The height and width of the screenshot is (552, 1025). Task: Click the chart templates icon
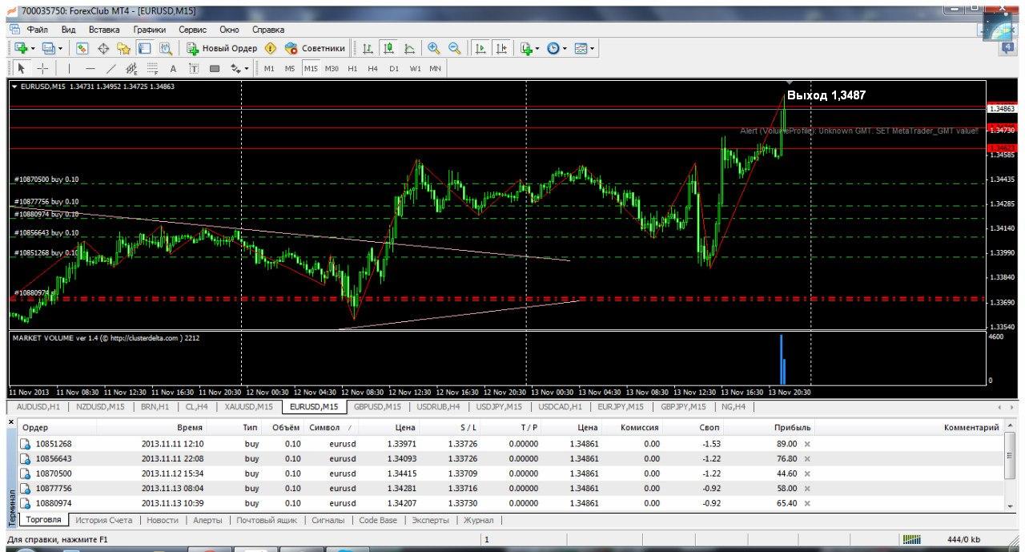[581, 48]
